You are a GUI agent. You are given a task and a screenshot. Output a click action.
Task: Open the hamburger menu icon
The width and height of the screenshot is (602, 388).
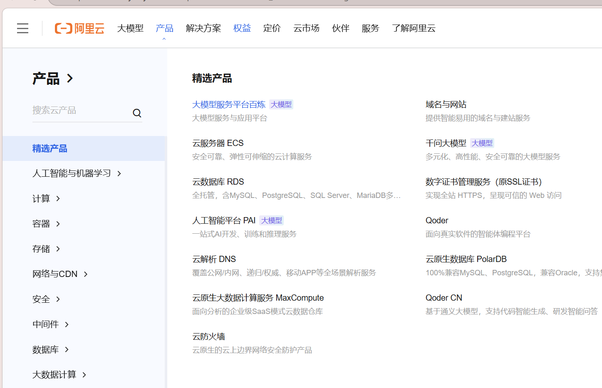click(22, 28)
